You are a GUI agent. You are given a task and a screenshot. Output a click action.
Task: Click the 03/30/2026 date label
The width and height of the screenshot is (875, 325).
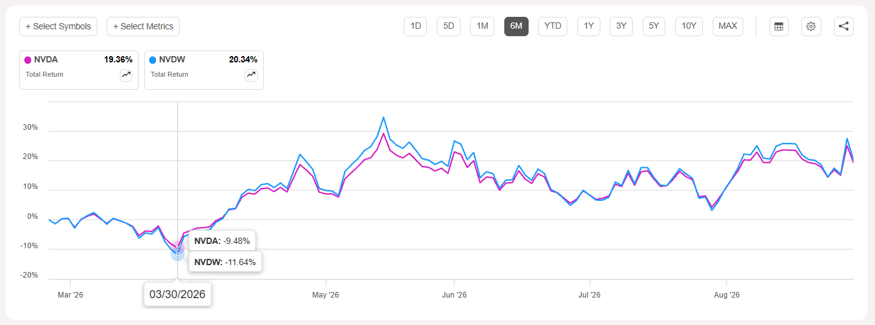pyautogui.click(x=178, y=294)
